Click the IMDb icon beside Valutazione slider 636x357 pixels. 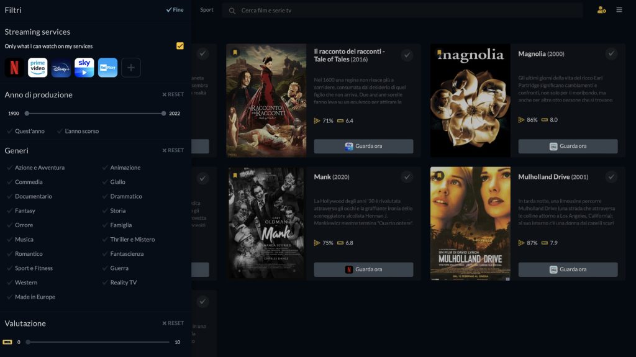tap(7, 342)
